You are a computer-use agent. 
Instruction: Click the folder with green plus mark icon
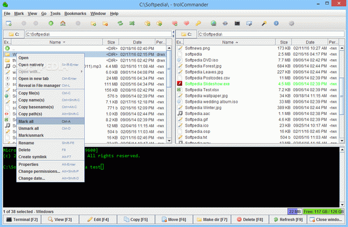[x=93, y=23]
